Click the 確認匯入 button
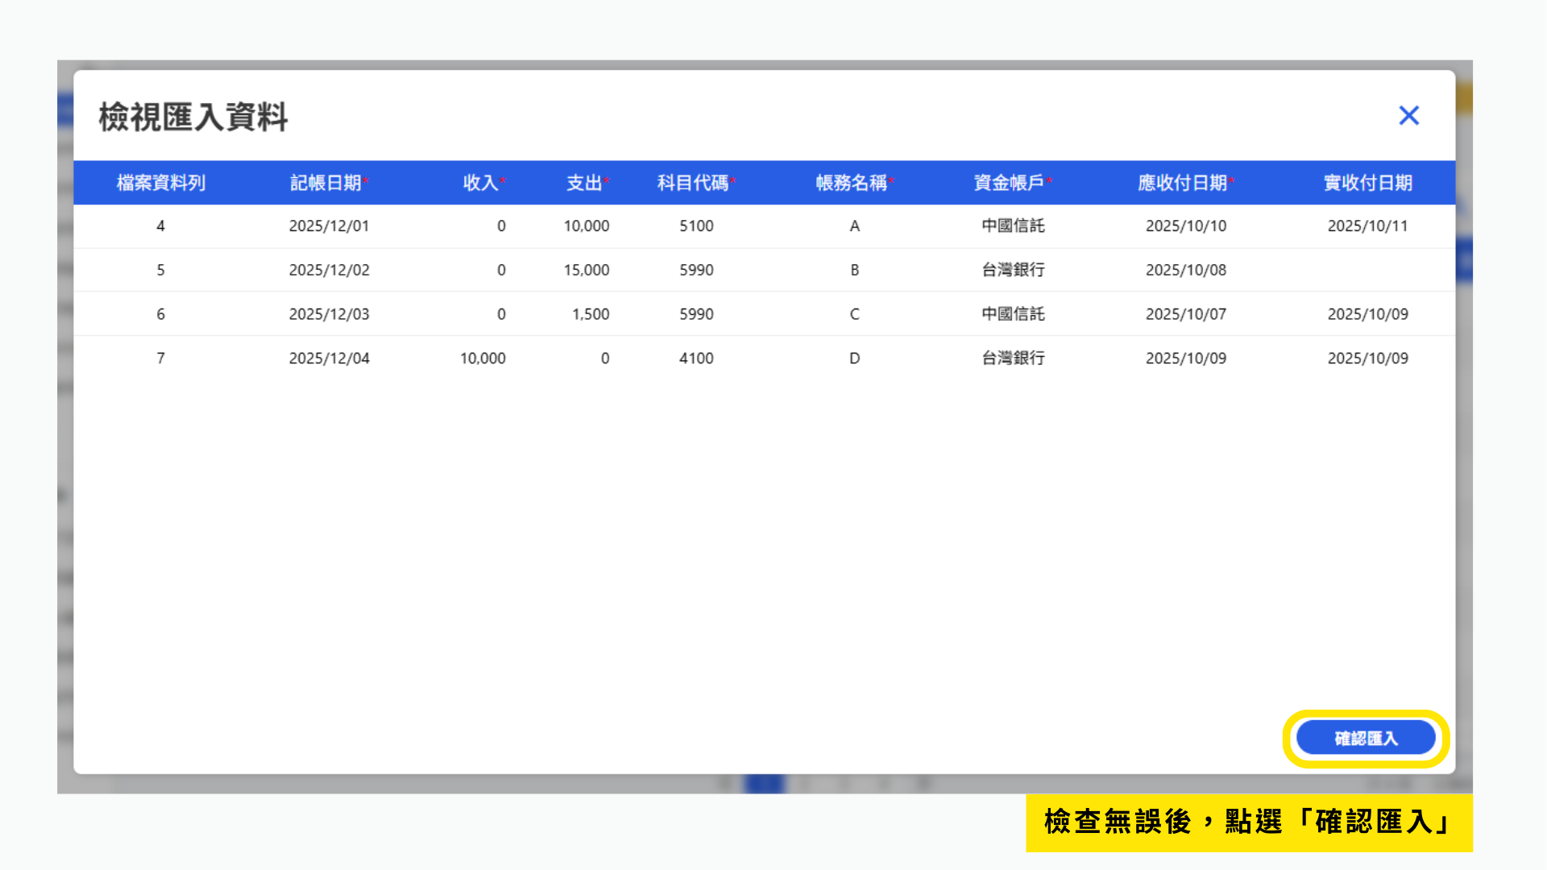Screen dimensions: 1547x870 click(x=1366, y=738)
